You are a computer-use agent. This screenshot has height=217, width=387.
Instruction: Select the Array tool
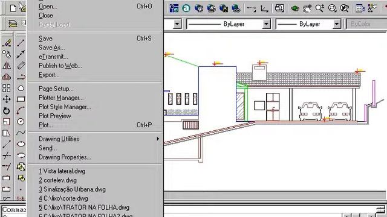(x=7, y=88)
